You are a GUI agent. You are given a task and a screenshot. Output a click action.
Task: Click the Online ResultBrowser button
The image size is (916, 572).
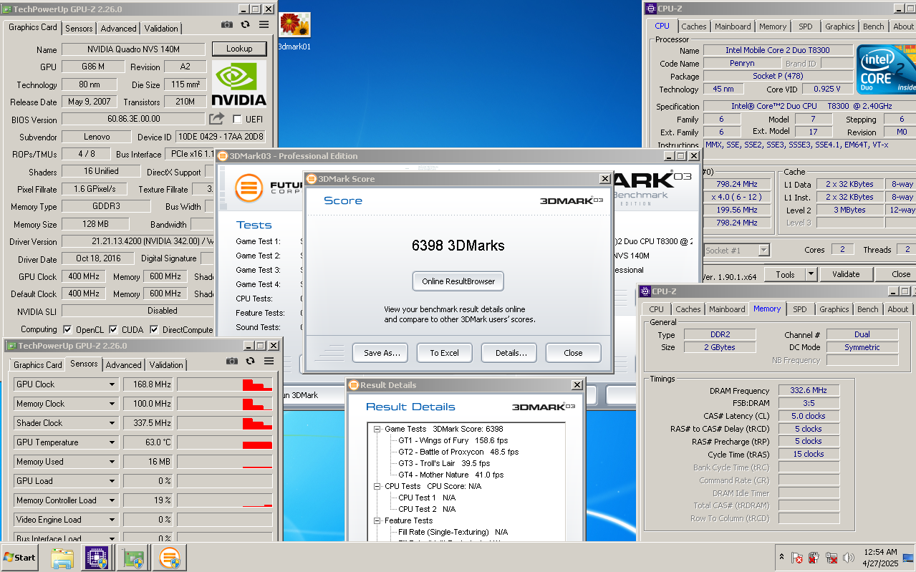458,281
